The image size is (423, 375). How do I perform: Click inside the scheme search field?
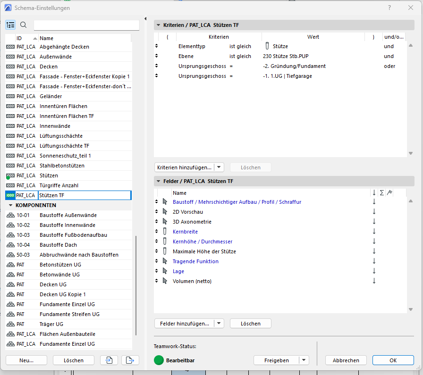[85, 25]
